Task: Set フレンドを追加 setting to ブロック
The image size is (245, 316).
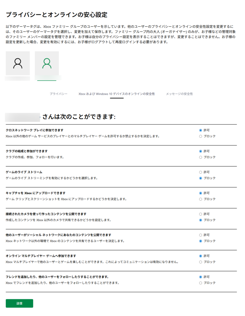Action: [200, 283]
